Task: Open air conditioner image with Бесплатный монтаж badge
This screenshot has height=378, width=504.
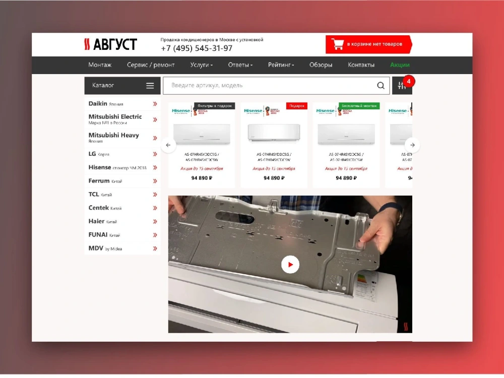Action: pos(346,134)
